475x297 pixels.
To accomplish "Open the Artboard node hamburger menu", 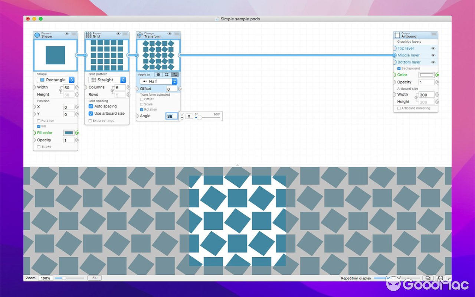I will 433,34.
